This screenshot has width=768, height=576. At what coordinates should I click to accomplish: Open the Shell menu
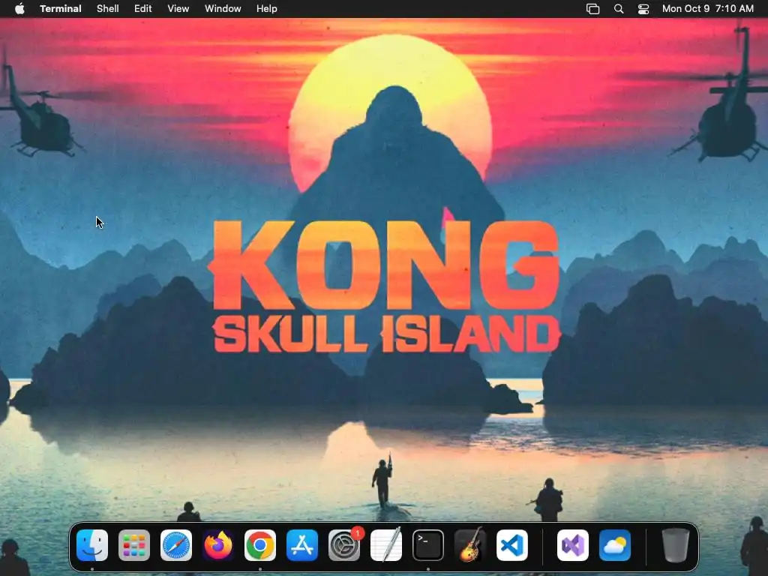coord(108,9)
